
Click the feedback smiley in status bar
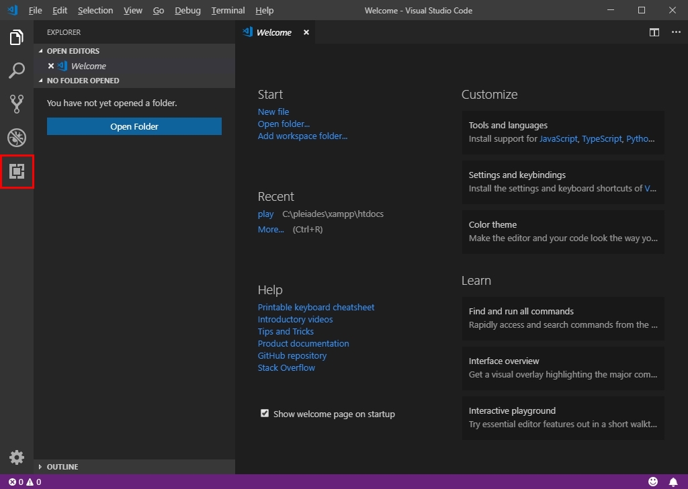[x=653, y=482]
